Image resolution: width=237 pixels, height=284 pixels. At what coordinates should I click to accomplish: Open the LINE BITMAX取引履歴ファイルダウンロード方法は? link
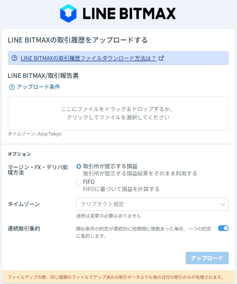pos(89,58)
